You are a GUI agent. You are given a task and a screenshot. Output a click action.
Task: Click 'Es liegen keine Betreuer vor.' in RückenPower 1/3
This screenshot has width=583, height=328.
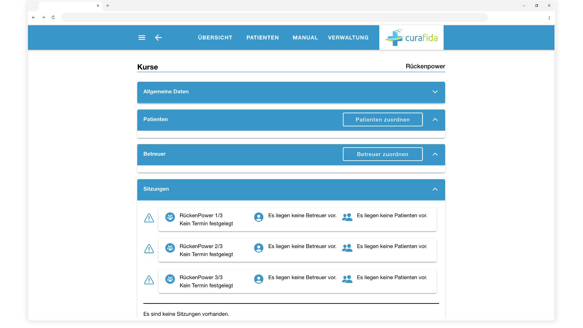pyautogui.click(x=302, y=216)
